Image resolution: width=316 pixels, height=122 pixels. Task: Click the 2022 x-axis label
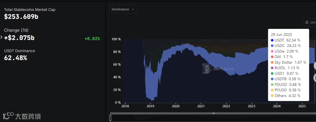[x=226, y=106]
